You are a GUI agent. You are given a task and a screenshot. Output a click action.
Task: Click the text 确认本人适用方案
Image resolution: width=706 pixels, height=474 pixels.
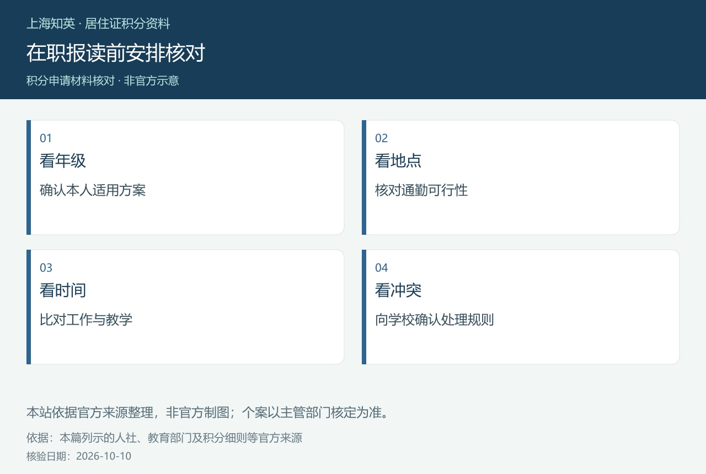(x=93, y=191)
